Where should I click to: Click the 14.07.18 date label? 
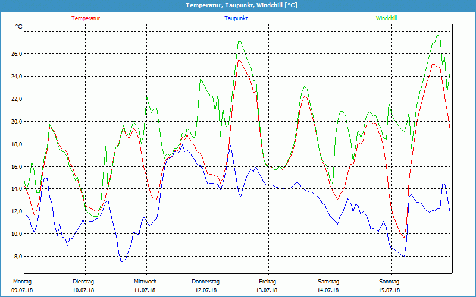[x=328, y=290]
